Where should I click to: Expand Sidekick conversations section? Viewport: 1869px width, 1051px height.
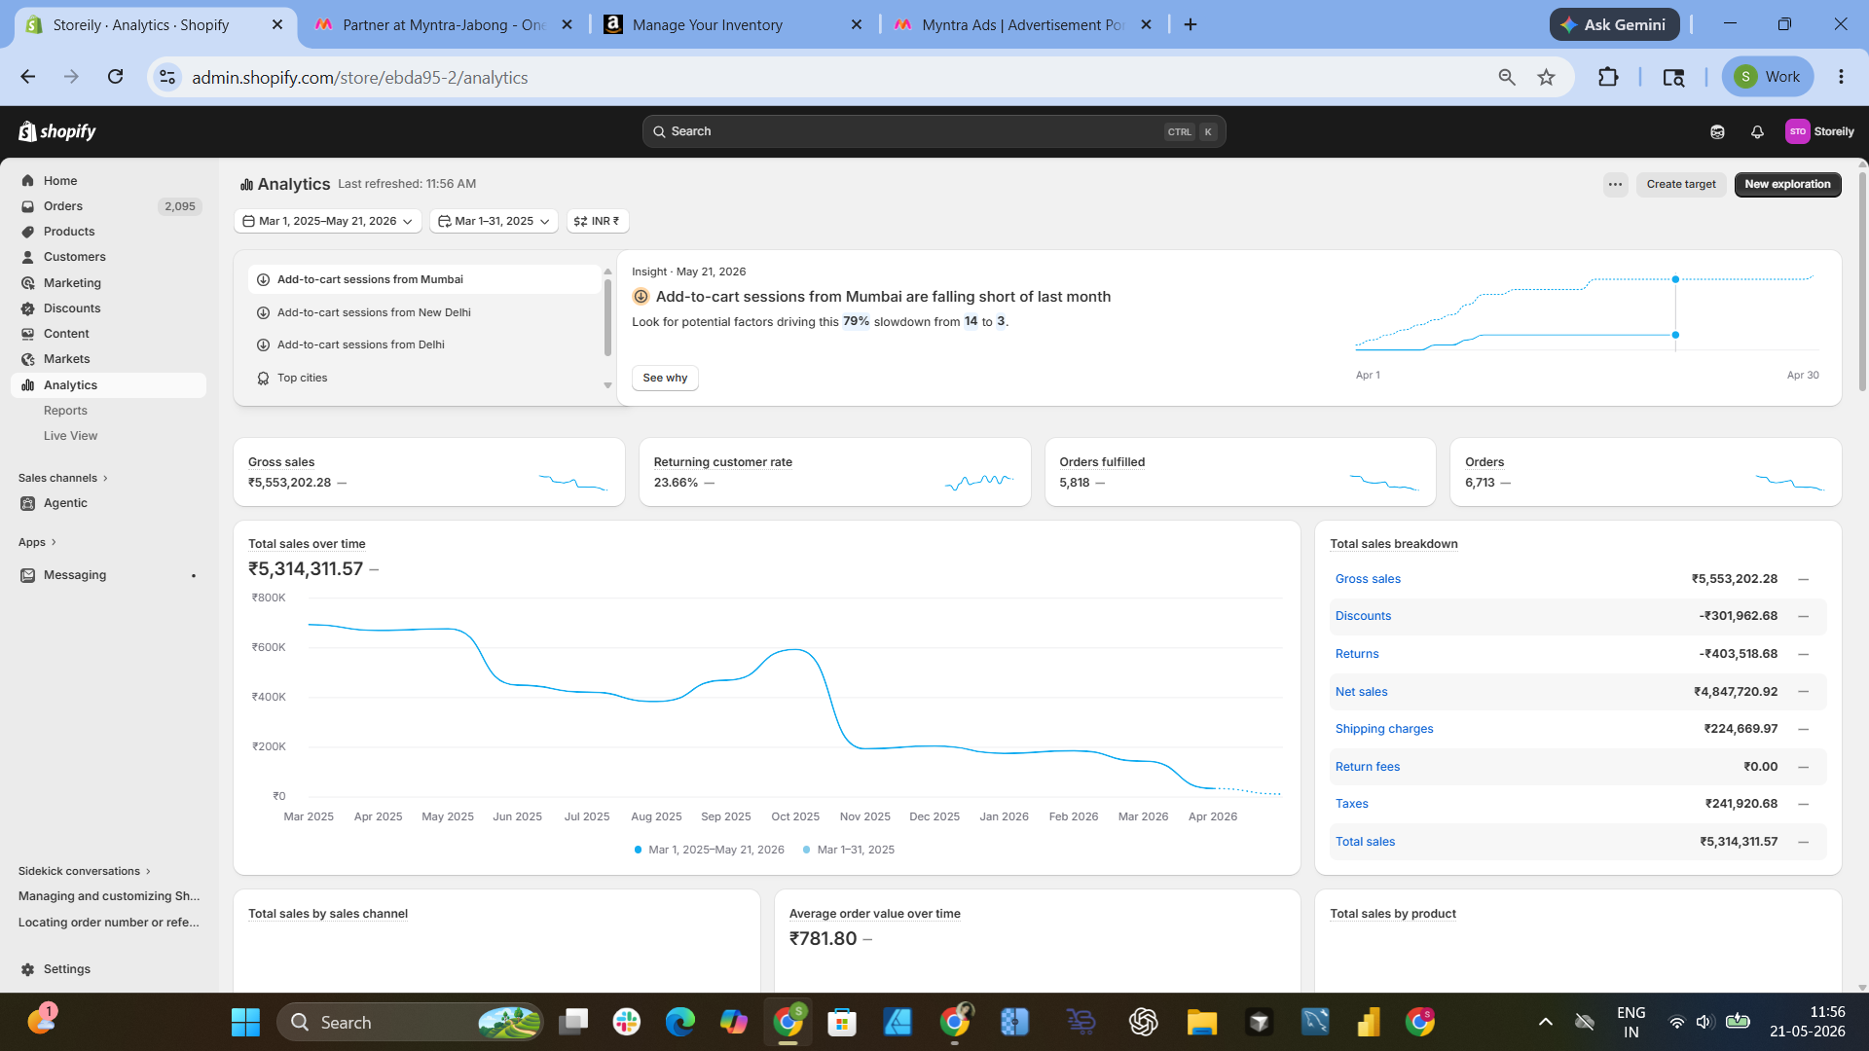point(84,871)
